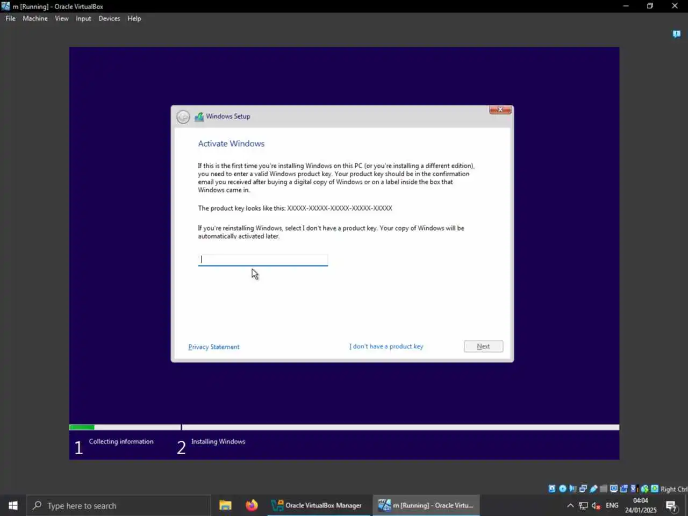
Task: Click the network adapters indicator icon
Action: coord(583,489)
